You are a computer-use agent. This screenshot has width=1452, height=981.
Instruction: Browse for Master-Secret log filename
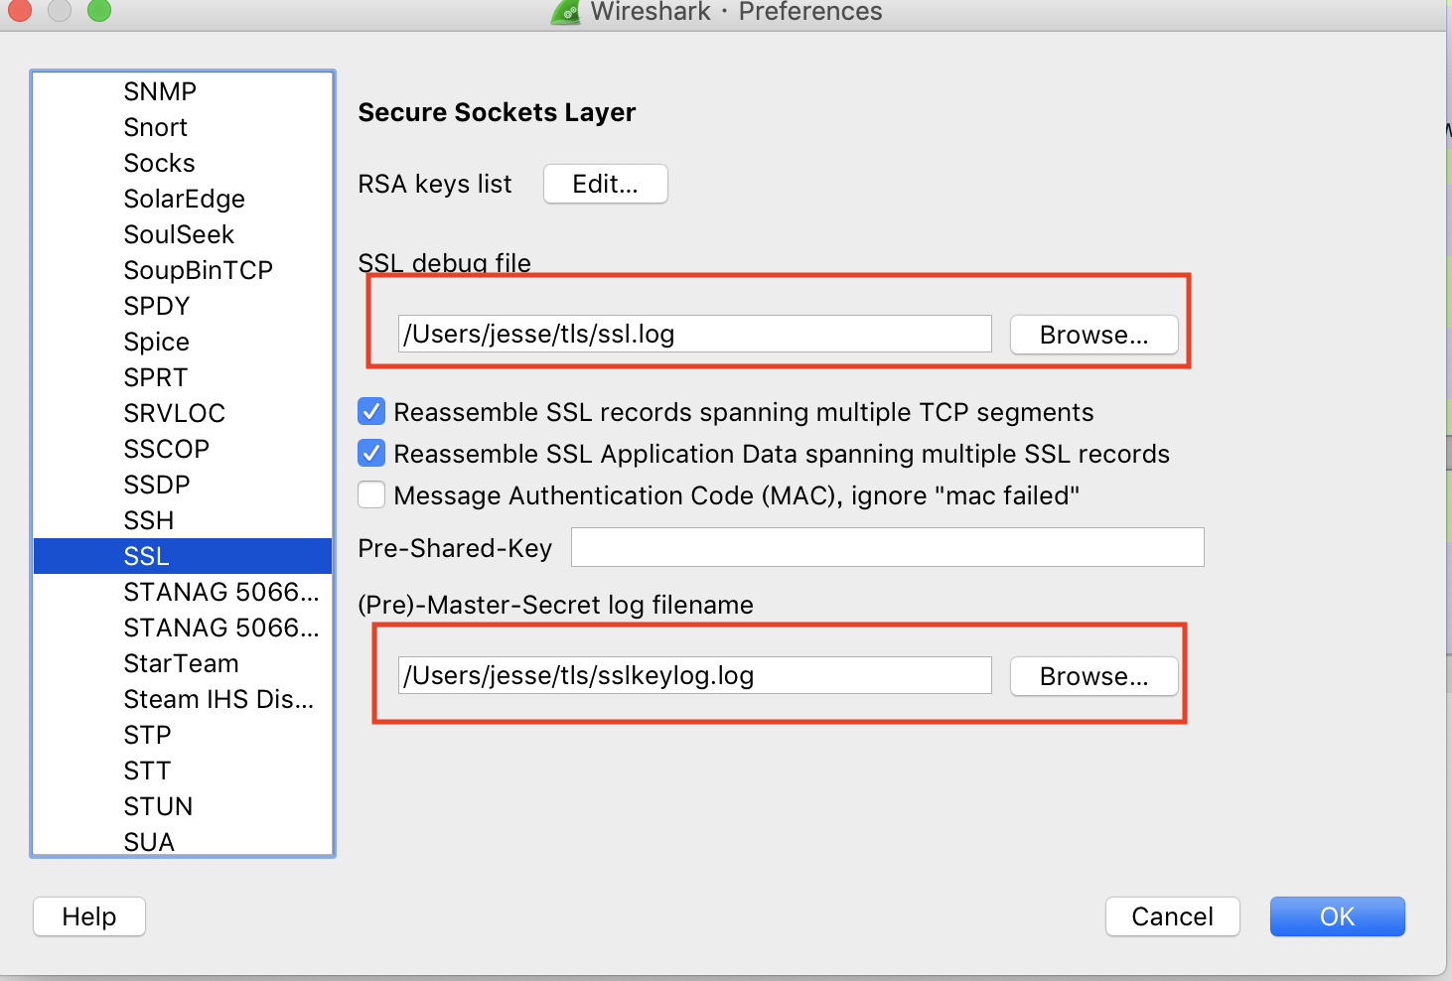coord(1094,676)
